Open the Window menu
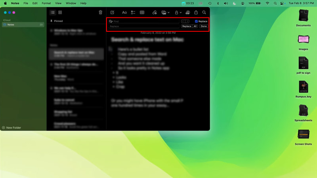This screenshot has height=178, width=317. [x=71, y=3]
